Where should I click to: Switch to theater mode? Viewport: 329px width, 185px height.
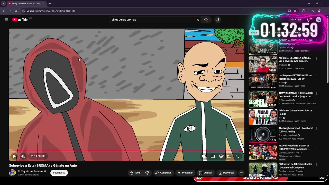pyautogui.click(x=229, y=156)
